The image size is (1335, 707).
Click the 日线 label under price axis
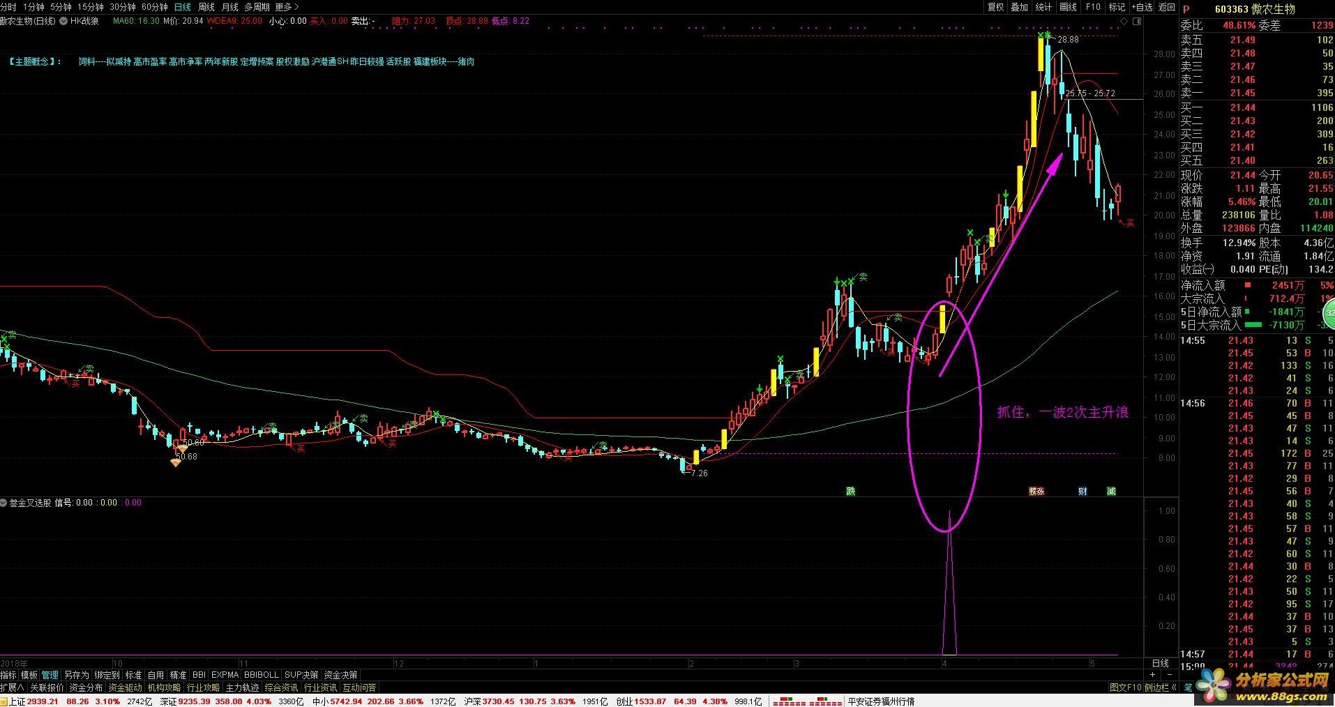tap(1160, 663)
